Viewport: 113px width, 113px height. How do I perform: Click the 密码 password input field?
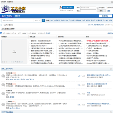pyautogui.click(x=88, y=11)
